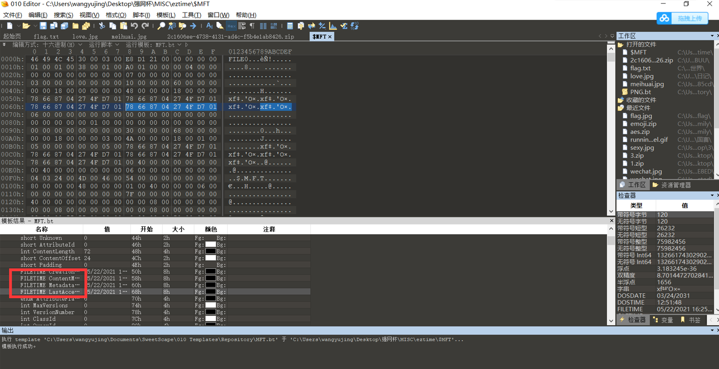This screenshot has height=369, width=719.
Task: Open the 搜索(S) menu
Action: coord(64,15)
